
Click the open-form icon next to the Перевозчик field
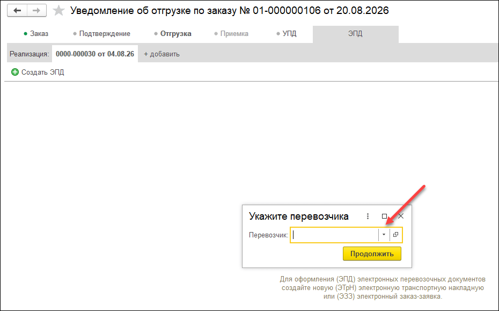[x=395, y=235]
